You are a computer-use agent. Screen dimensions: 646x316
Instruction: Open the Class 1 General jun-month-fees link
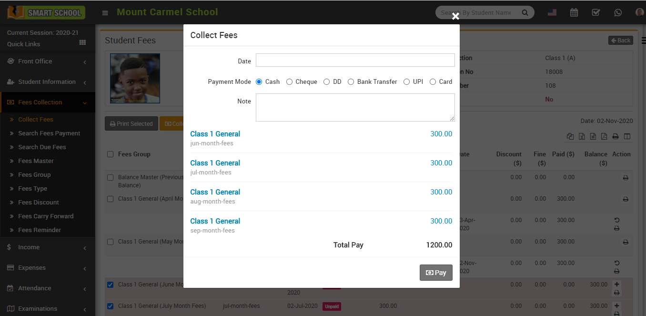point(215,134)
